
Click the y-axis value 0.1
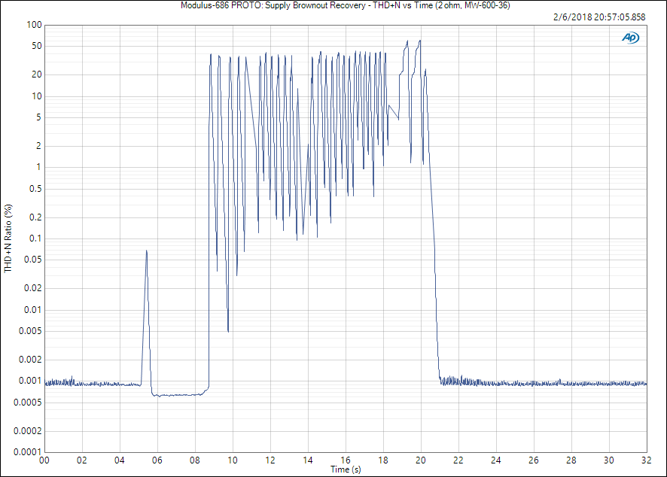(35, 238)
